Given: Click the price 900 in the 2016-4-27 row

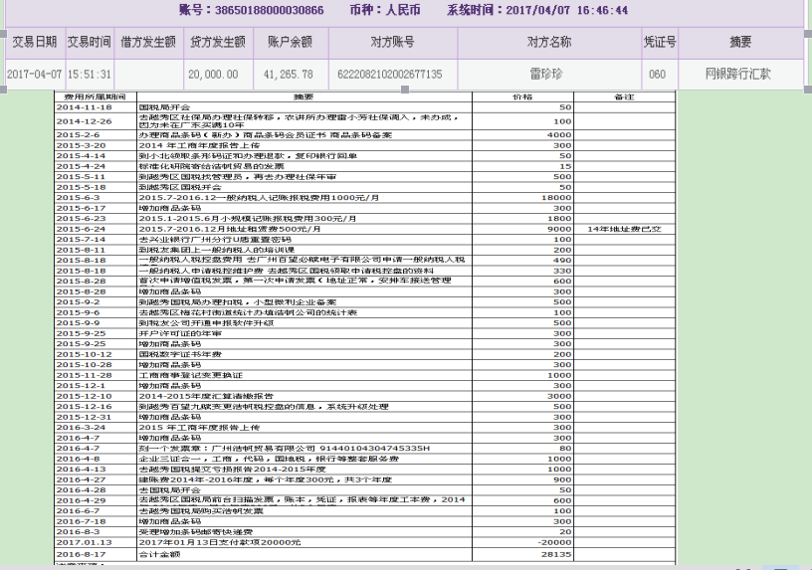Looking at the screenshot, I should (562, 479).
